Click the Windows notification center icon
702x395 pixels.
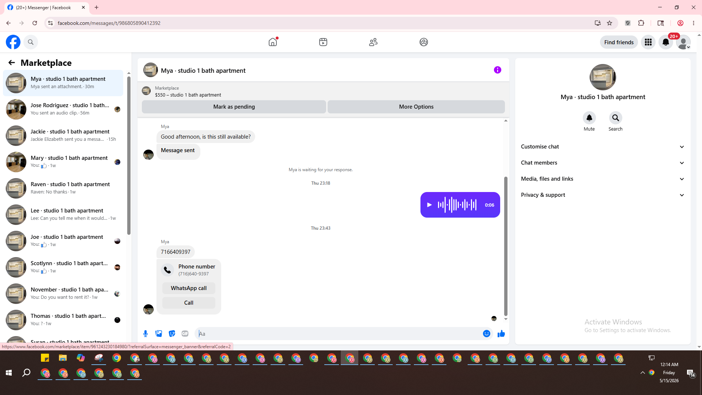click(690, 373)
